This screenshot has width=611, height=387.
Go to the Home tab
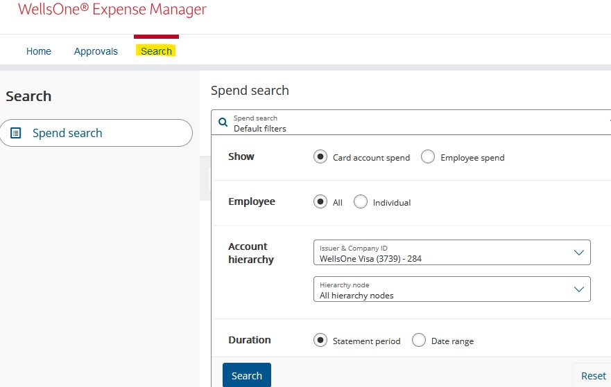pyautogui.click(x=39, y=51)
